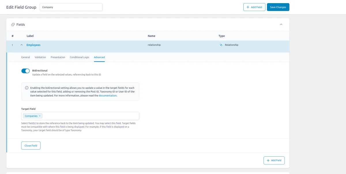Screen dimensions: 346x174
Task: Click the bottom Add Field button
Action: 274,160
